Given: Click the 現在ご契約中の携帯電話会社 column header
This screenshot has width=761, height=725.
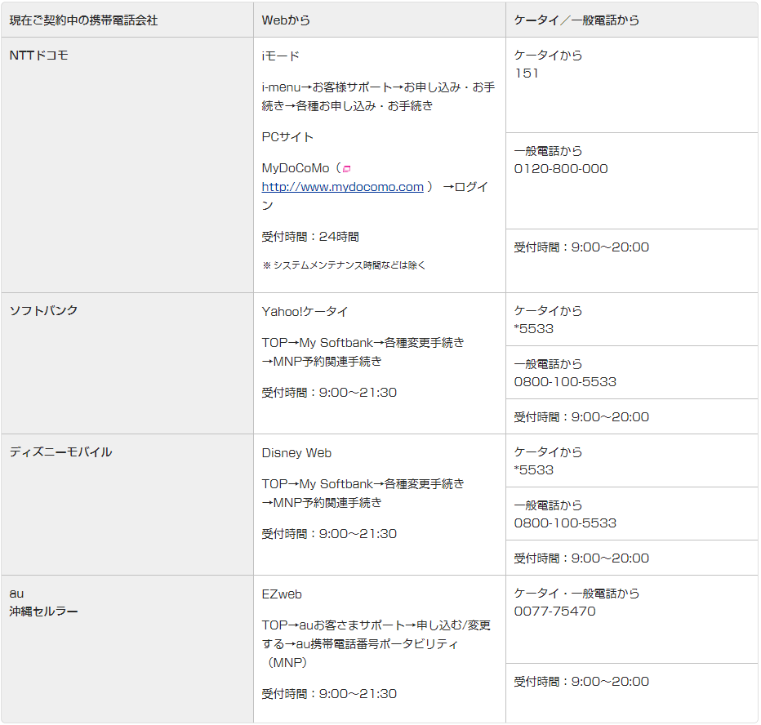Looking at the screenshot, I should point(83,20).
